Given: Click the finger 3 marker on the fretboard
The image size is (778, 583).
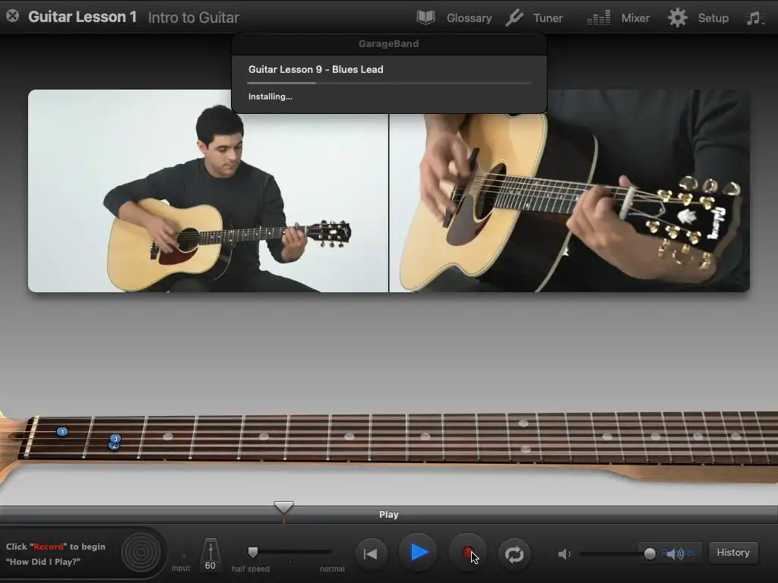Looking at the screenshot, I should pos(115,438).
